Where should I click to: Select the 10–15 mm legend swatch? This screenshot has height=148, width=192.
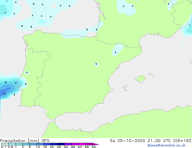[x=40, y=144]
